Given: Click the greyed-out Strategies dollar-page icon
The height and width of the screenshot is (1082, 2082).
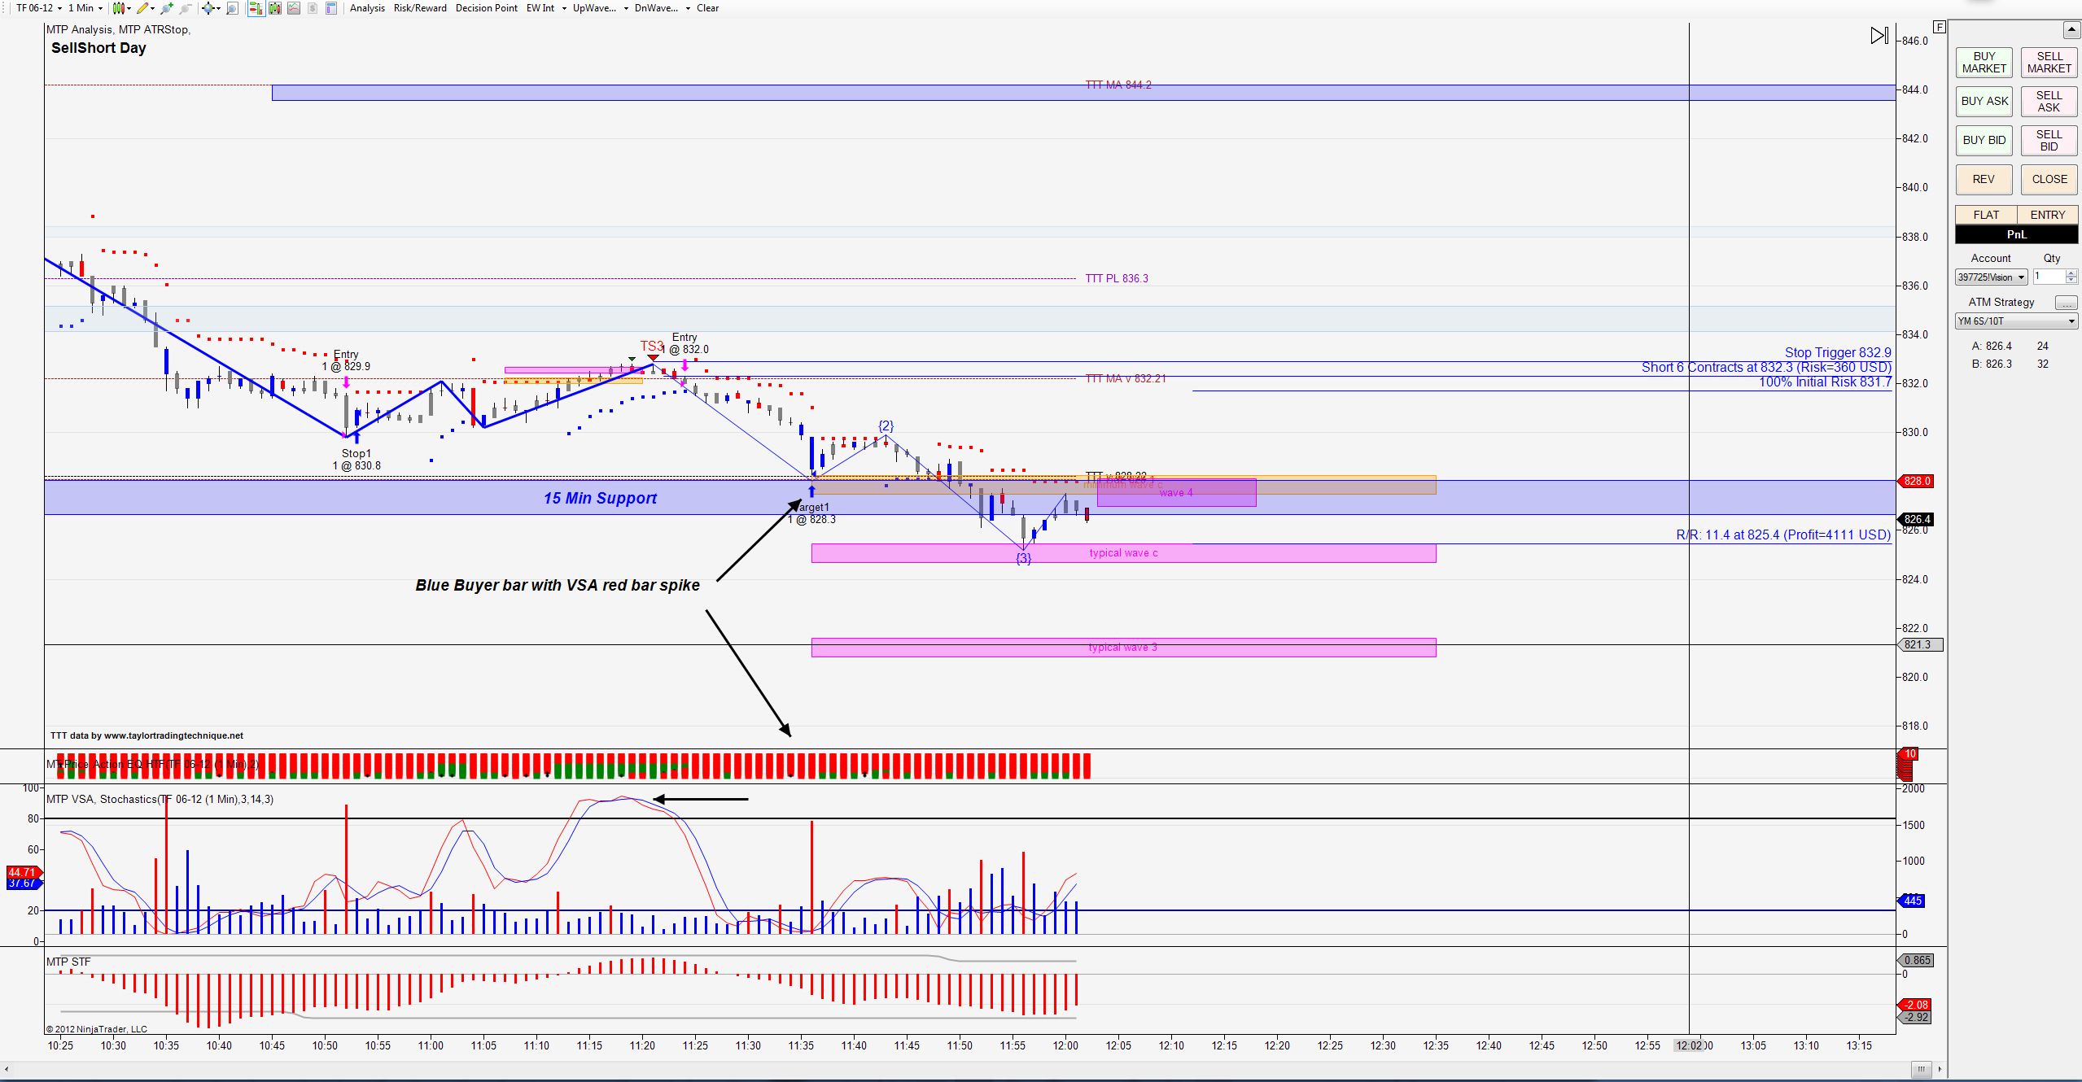Looking at the screenshot, I should (313, 8).
